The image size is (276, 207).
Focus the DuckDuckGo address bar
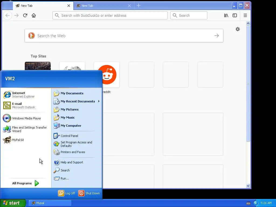click(x=110, y=15)
